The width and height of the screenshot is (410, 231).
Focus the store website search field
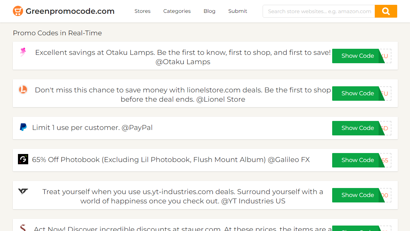319,11
